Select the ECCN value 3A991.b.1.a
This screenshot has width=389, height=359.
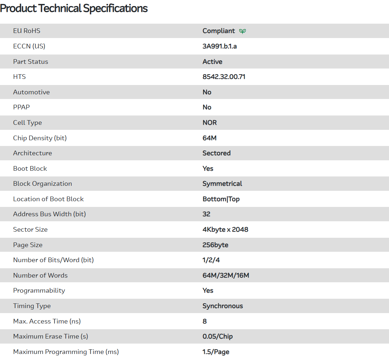click(219, 46)
